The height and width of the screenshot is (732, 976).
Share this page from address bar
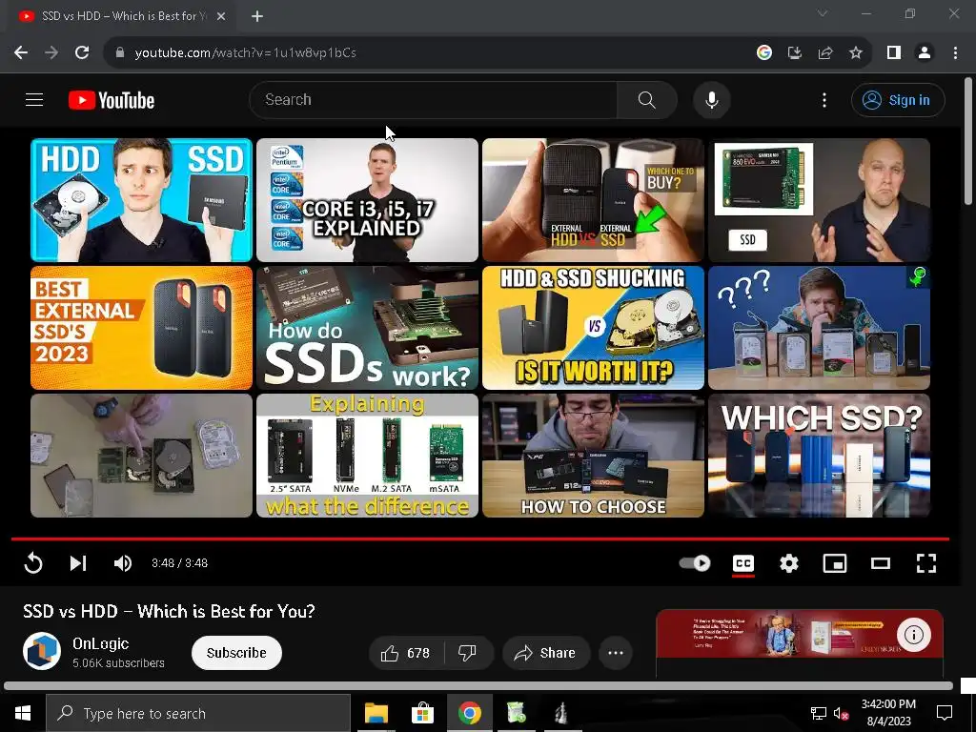(x=825, y=53)
